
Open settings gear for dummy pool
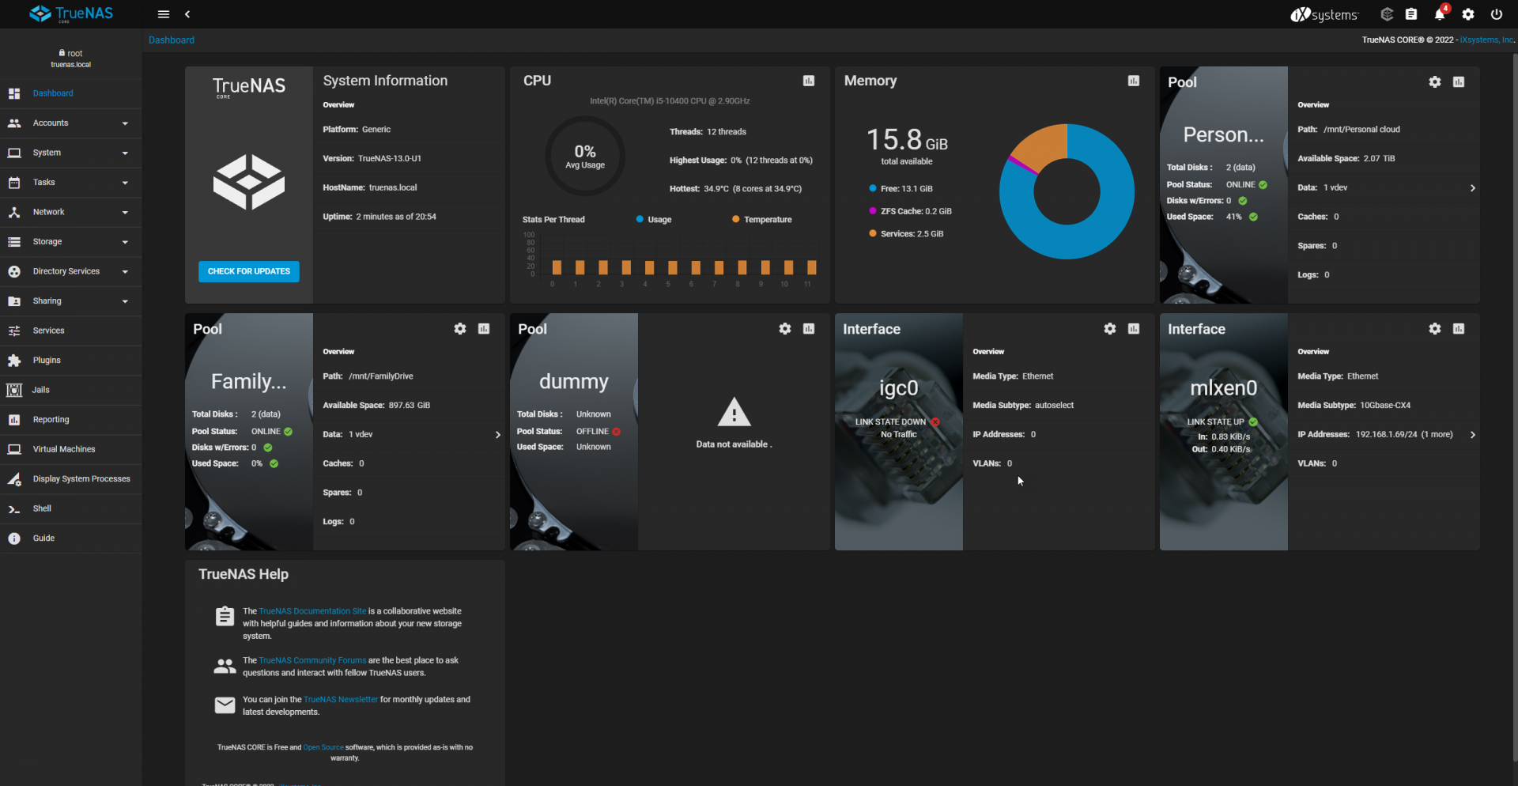pyautogui.click(x=785, y=329)
